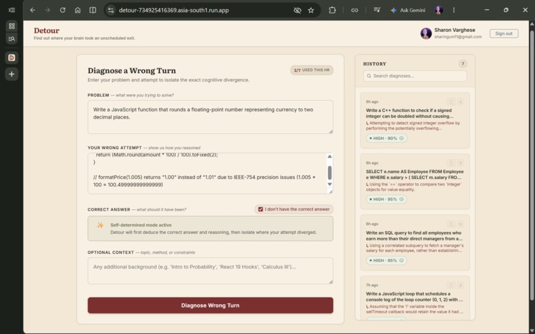Click Ask Gemini in the toolbar
The height and width of the screenshot is (334, 535).
[408, 10]
